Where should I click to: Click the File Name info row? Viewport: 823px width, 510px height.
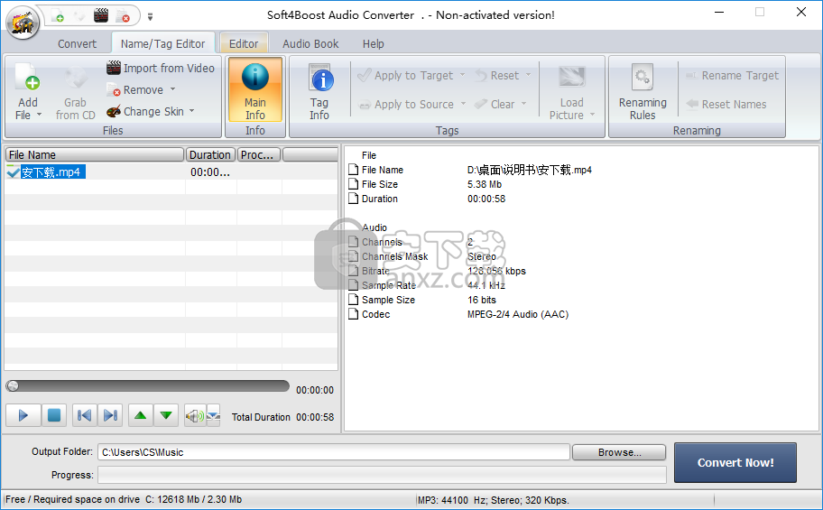tap(470, 170)
